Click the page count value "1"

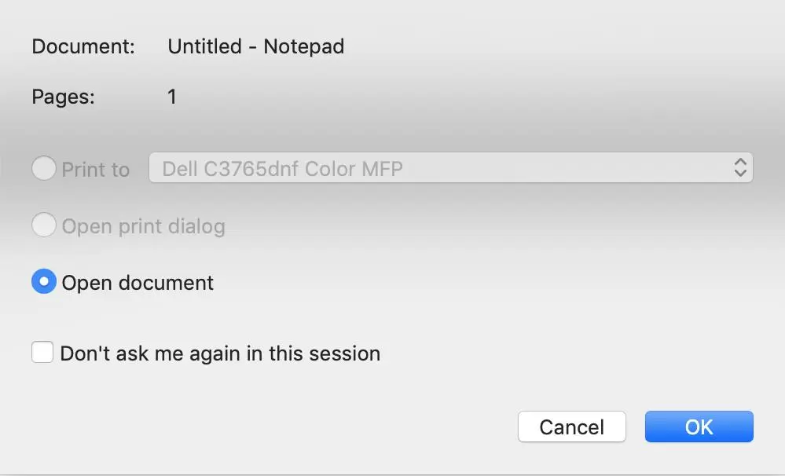(172, 97)
